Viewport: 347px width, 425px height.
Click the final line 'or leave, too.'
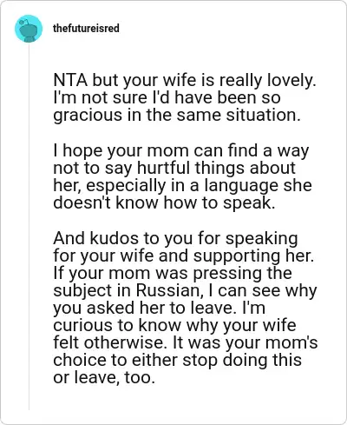tap(104, 378)
